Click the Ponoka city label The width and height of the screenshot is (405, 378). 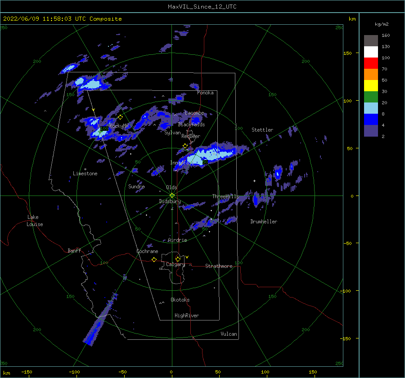click(205, 93)
